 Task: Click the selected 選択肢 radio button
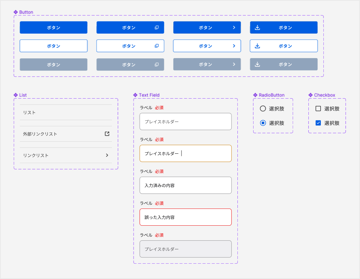click(x=263, y=123)
